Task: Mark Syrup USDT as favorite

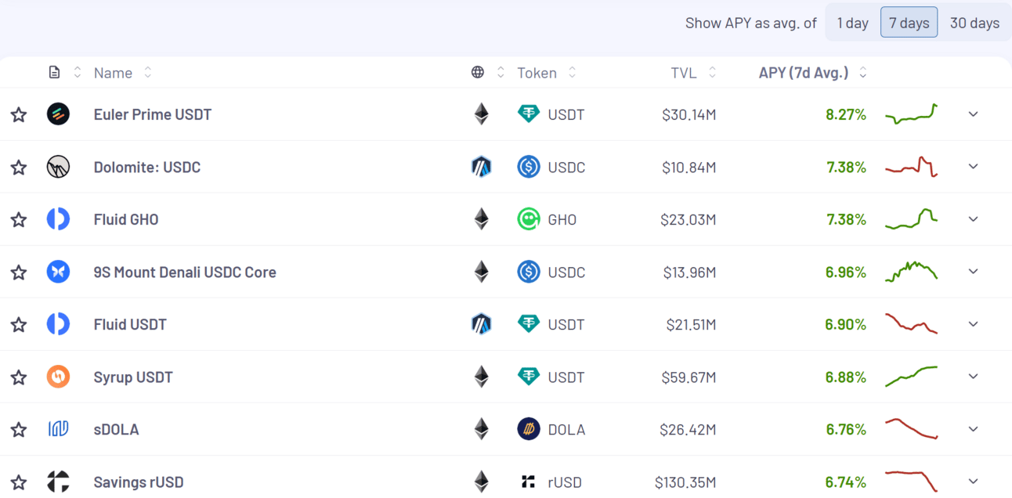Action: point(19,377)
